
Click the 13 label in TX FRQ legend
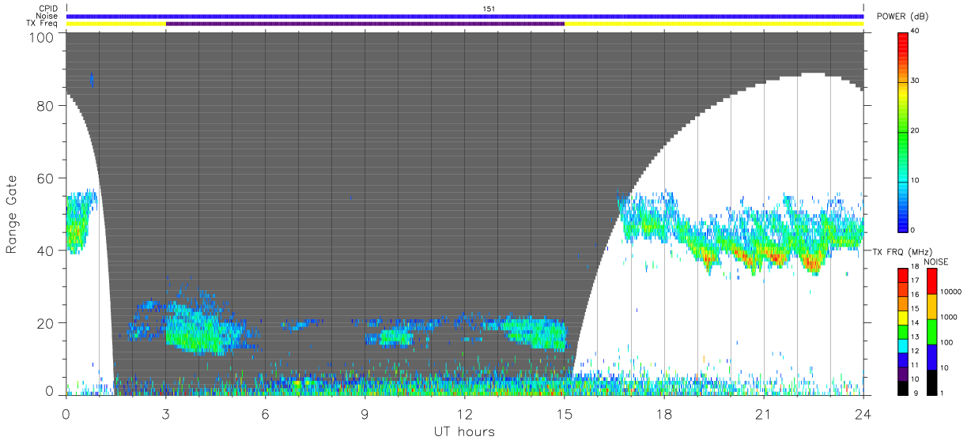pyautogui.click(x=915, y=337)
